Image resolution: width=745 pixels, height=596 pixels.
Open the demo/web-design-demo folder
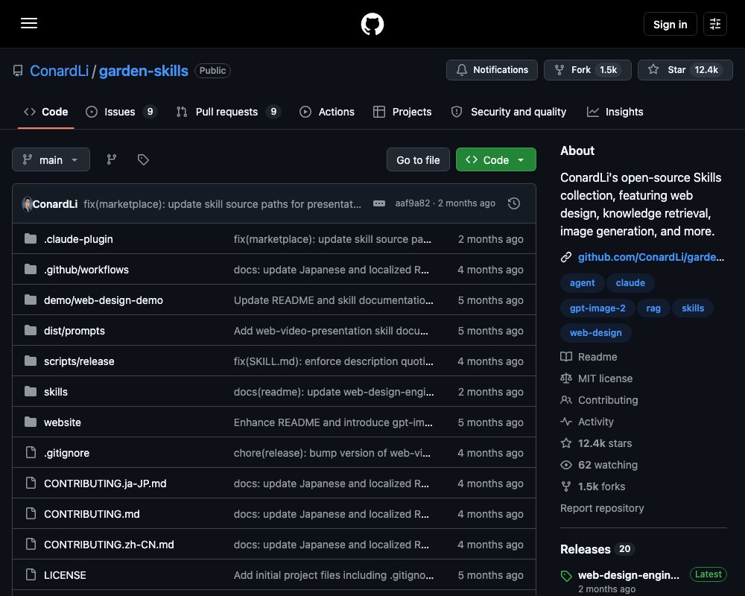click(x=103, y=300)
